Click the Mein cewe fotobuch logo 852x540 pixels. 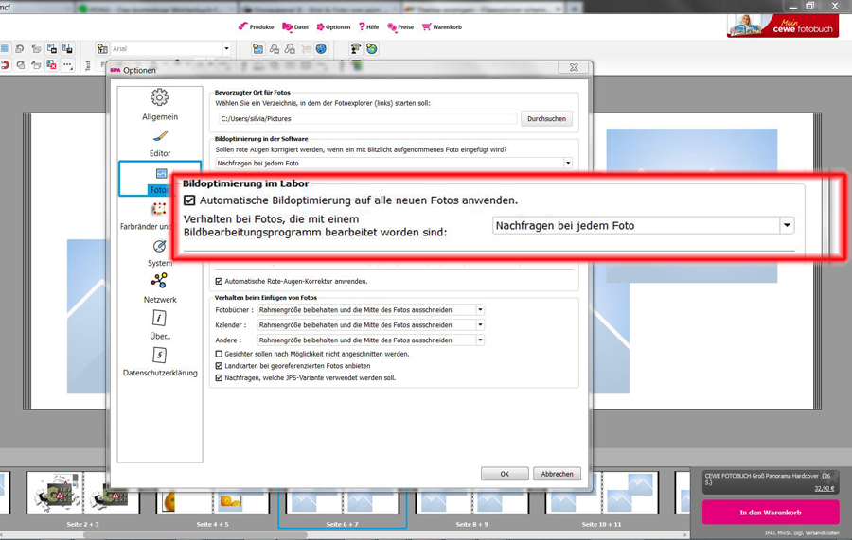(783, 26)
